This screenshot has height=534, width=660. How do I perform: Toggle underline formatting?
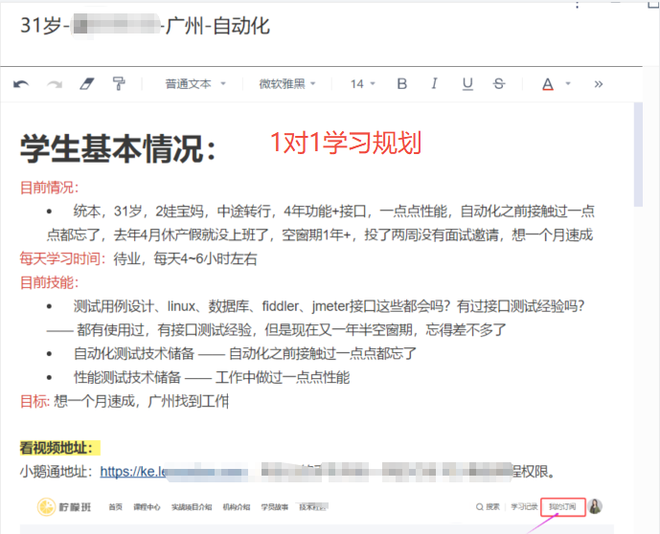click(467, 84)
